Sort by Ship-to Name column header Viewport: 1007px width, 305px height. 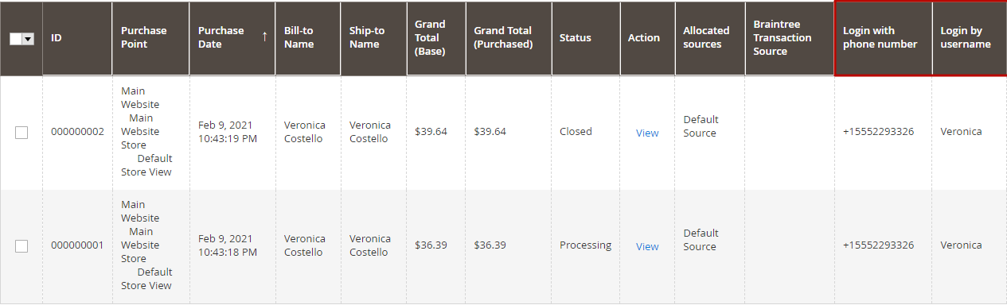click(373, 38)
